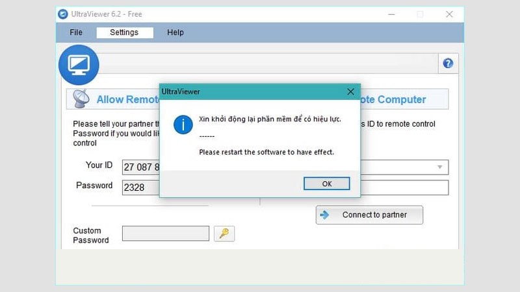Click the Password field showing 2328

pyautogui.click(x=140, y=188)
